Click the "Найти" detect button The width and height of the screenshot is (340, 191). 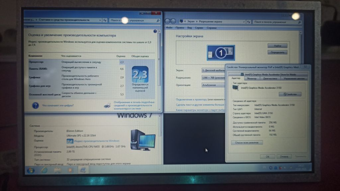(277, 46)
